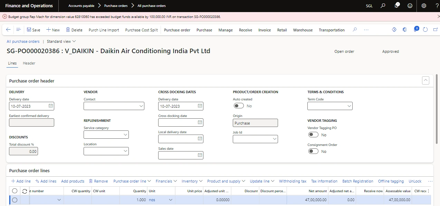This screenshot has height=206, width=440.
Task: Open the action pane more options ellipsis
Action: pyautogui.click(x=366, y=30)
